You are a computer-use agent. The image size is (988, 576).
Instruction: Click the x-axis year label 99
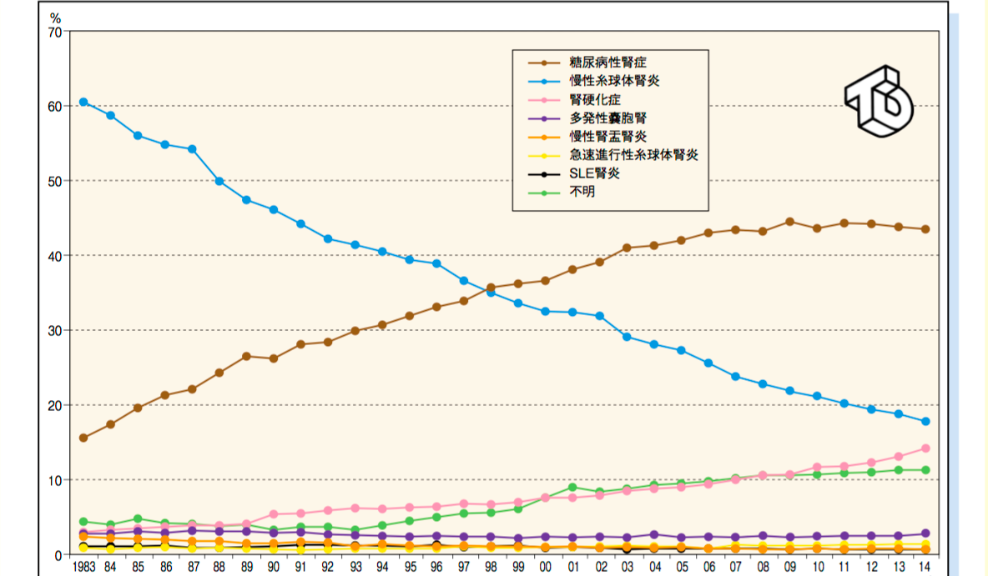pos(518,567)
